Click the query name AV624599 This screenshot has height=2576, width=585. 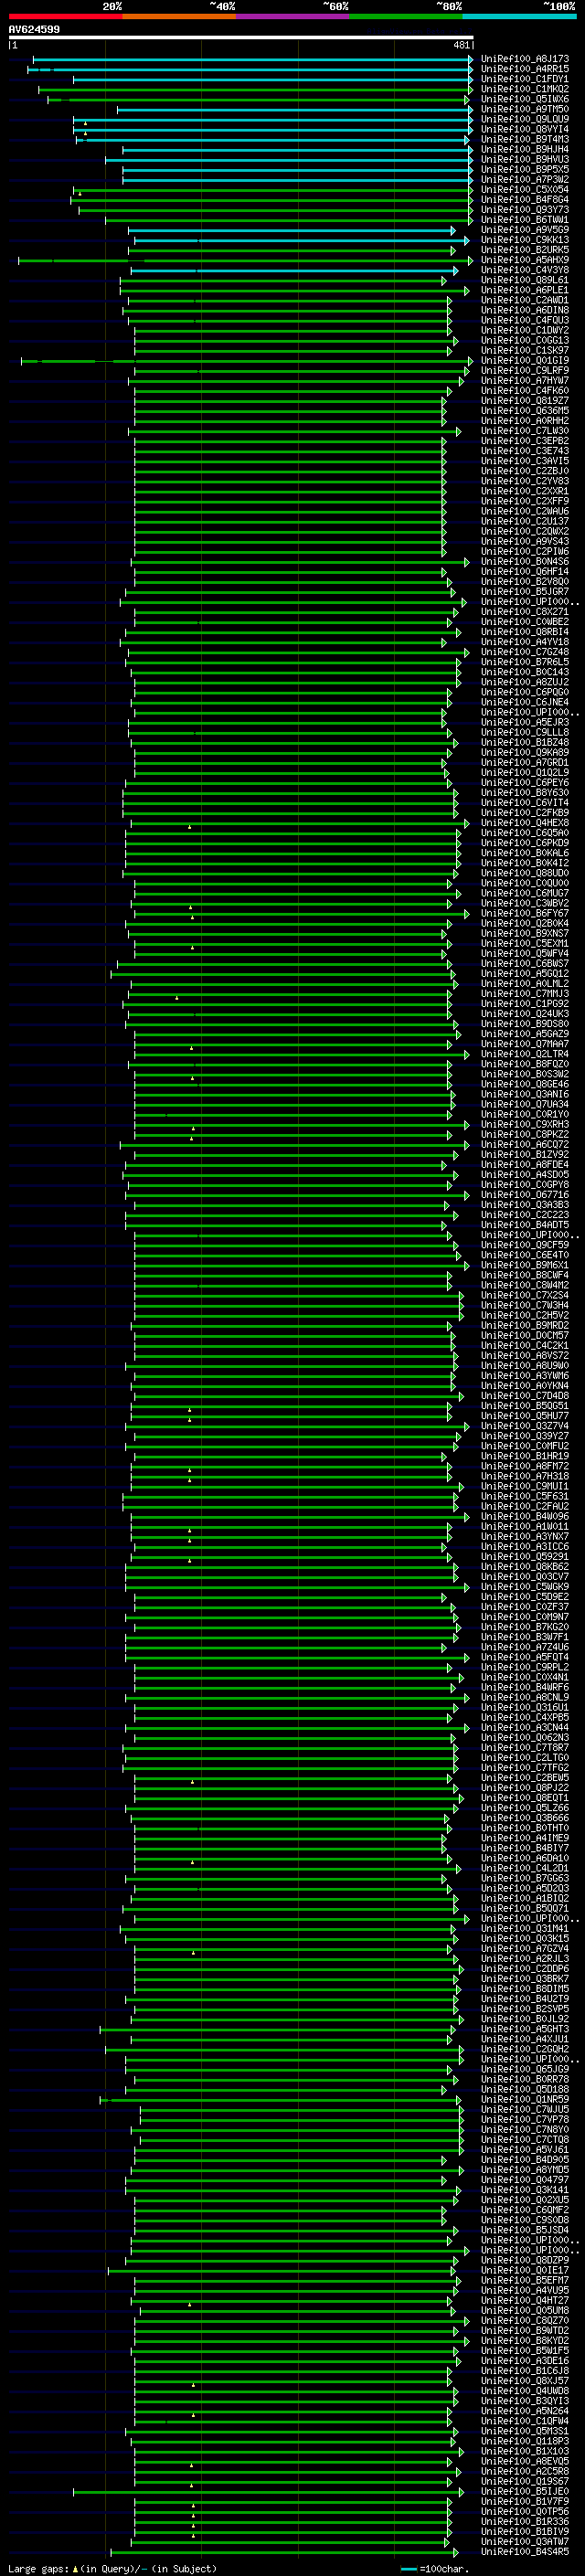(x=34, y=29)
